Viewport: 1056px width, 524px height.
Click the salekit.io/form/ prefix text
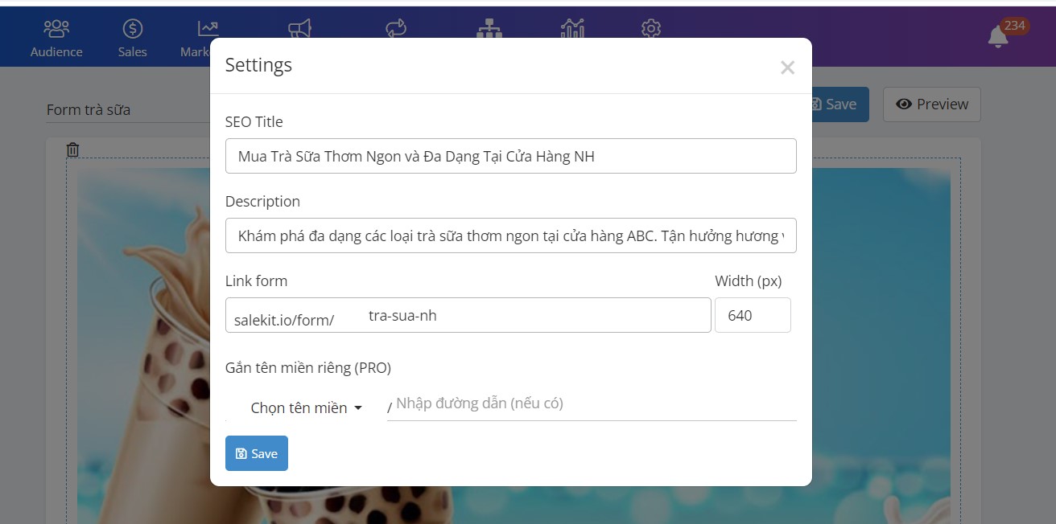click(x=284, y=320)
